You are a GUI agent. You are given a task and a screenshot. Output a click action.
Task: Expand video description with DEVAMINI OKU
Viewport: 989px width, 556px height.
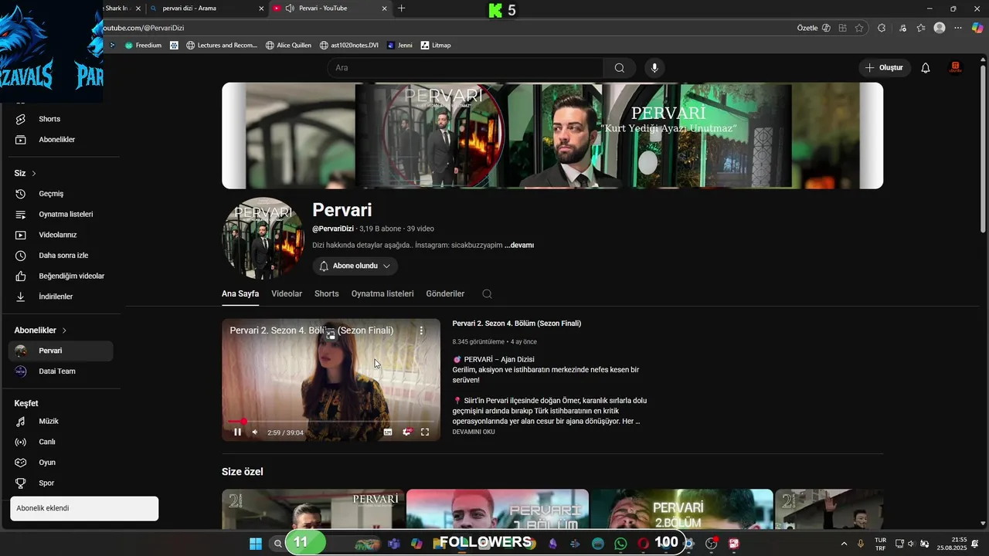[x=474, y=432]
